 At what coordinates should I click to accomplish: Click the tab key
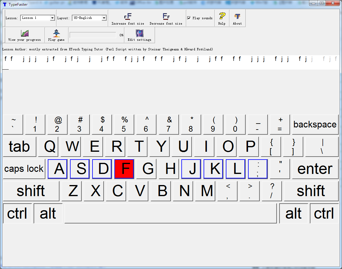coord(20,147)
